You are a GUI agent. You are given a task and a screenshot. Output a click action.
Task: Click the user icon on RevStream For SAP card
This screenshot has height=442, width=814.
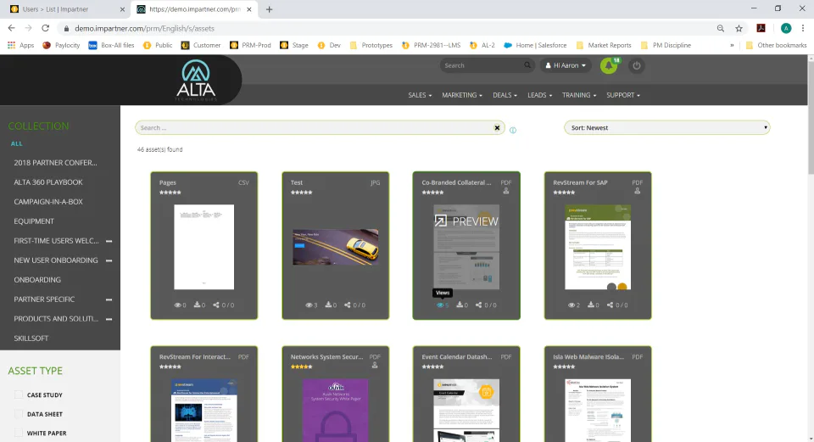(x=638, y=191)
